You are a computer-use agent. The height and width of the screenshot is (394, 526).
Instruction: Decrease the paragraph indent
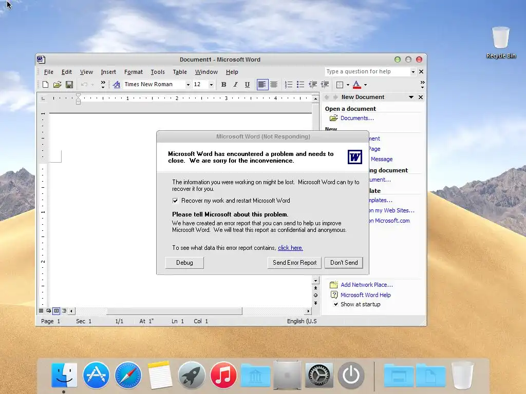pyautogui.click(x=313, y=85)
